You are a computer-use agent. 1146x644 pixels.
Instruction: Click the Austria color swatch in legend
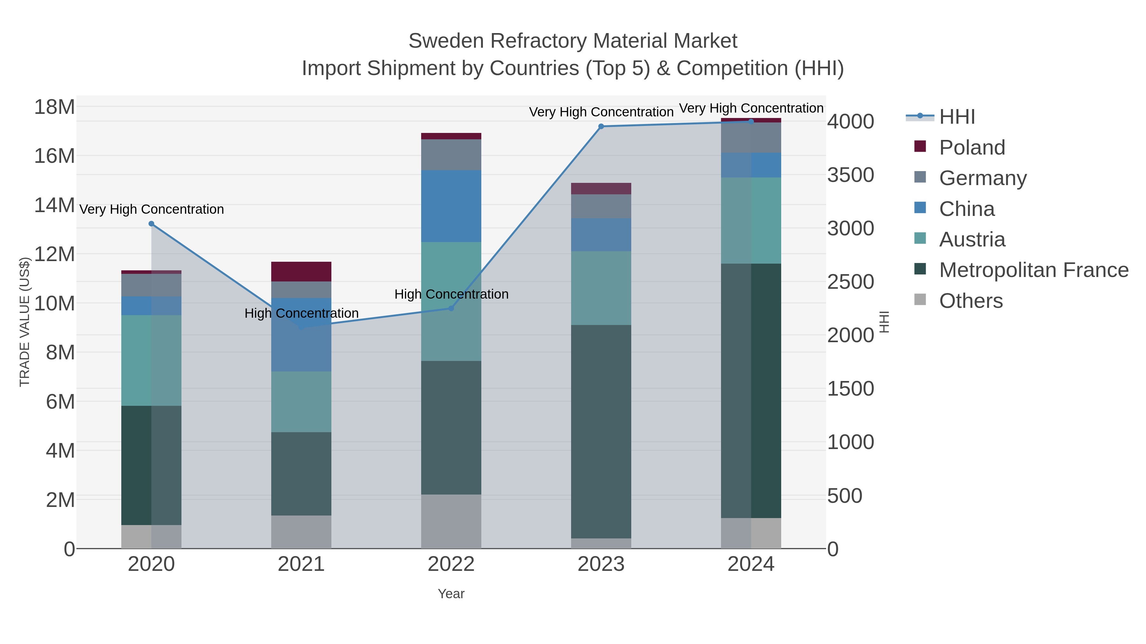click(920, 238)
